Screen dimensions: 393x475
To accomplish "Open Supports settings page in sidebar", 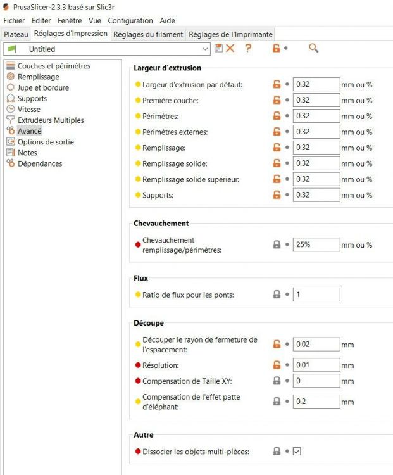I will [x=32, y=98].
